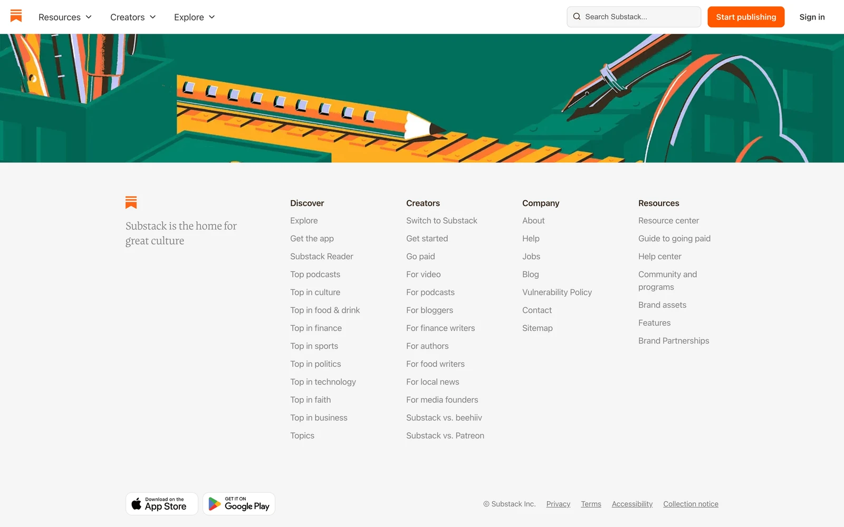The width and height of the screenshot is (844, 527).
Task: Open the For bloggers link
Action: pos(429,310)
